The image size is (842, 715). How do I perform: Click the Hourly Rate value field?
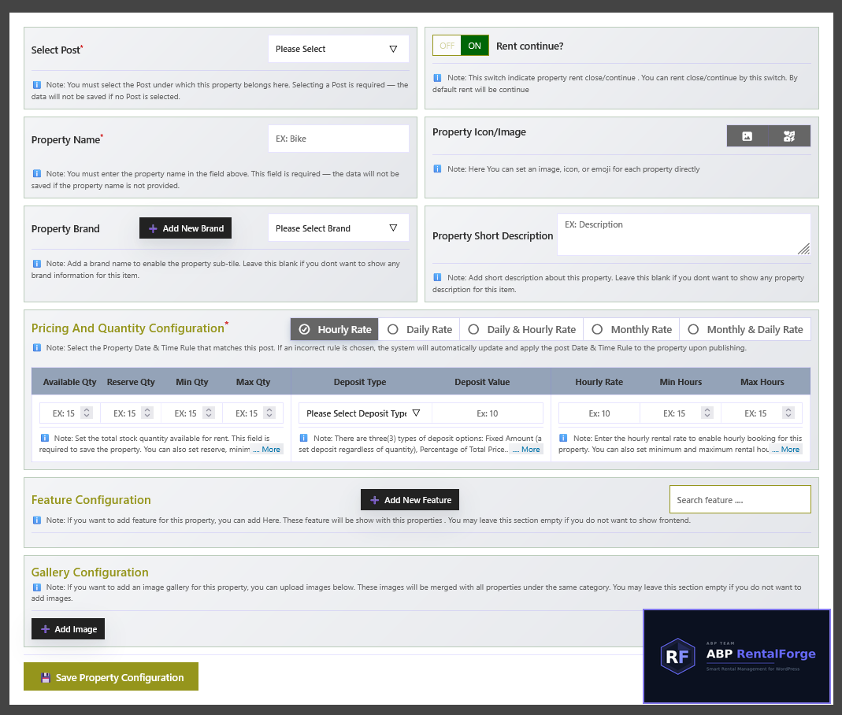(599, 413)
